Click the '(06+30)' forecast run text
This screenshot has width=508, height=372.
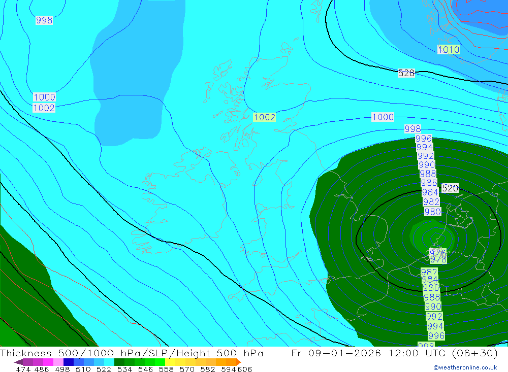coord(474,353)
